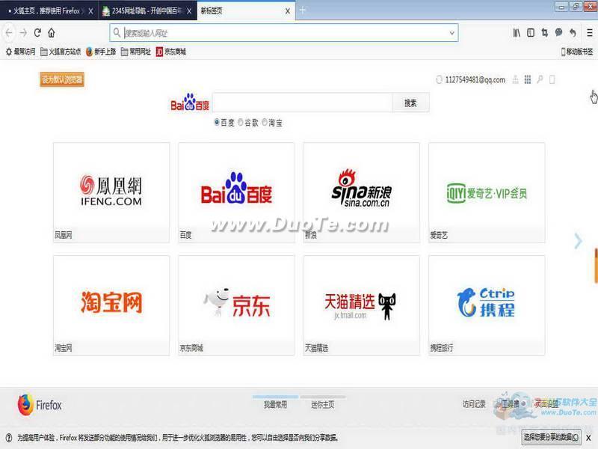Open 常用网址 bookmark folder
The width and height of the screenshot is (598, 449).
[136, 52]
